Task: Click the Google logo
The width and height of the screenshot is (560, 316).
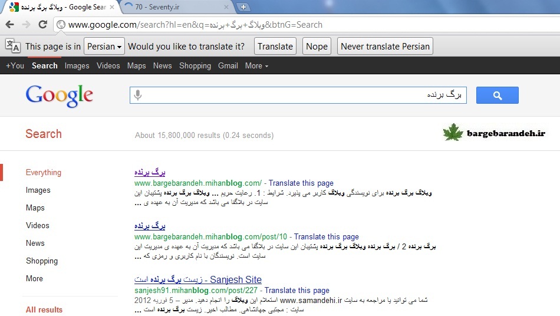Action: point(60,96)
